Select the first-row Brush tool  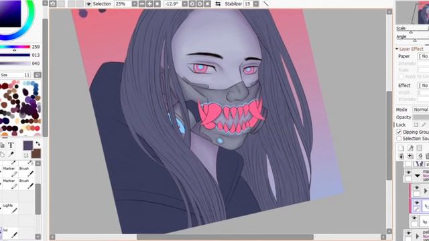tap(27, 171)
